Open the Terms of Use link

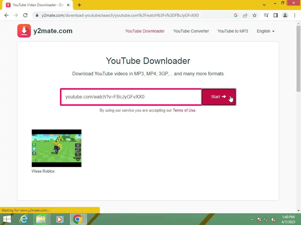pyautogui.click(x=184, y=110)
